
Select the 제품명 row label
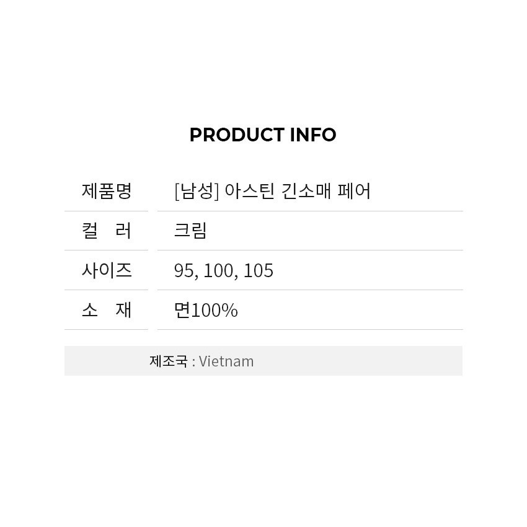click(107, 191)
